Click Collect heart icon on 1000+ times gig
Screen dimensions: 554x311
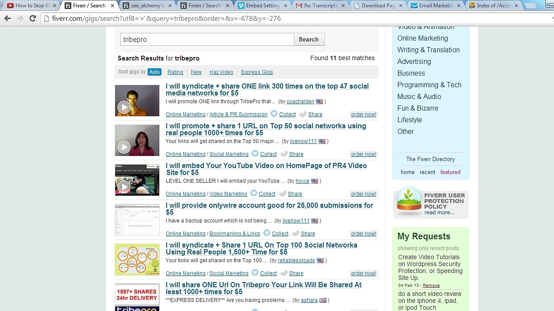pos(255,153)
